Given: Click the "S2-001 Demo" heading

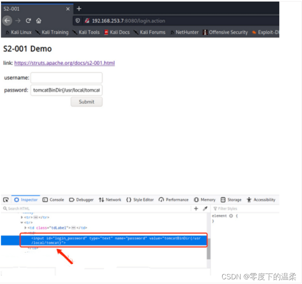Looking at the screenshot, I should [27, 49].
